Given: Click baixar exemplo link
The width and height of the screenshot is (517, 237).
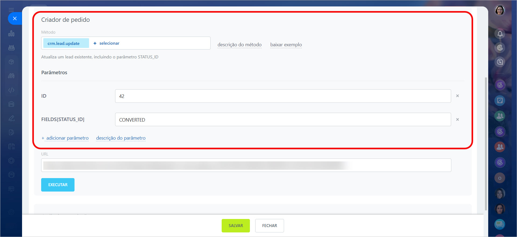Looking at the screenshot, I should click(286, 45).
